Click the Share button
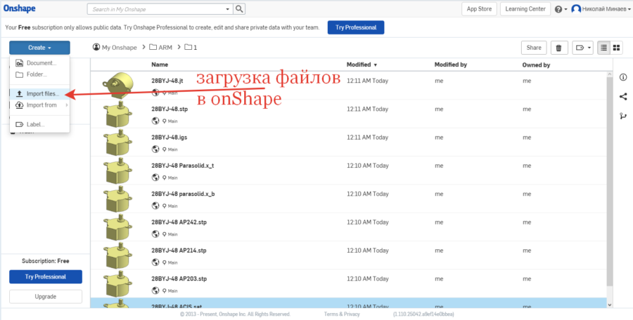633x320 pixels. [x=534, y=48]
